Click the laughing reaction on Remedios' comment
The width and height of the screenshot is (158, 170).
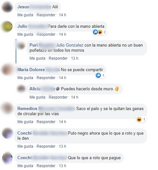click(x=139, y=119)
